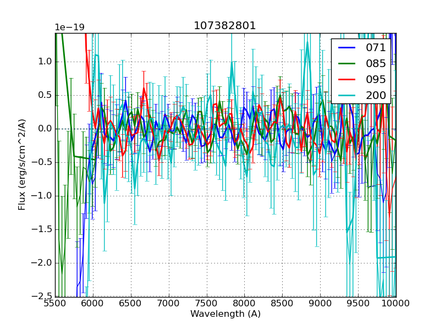
Task: Click the 0.0 y-axis tick label
Action: [x=44, y=129]
